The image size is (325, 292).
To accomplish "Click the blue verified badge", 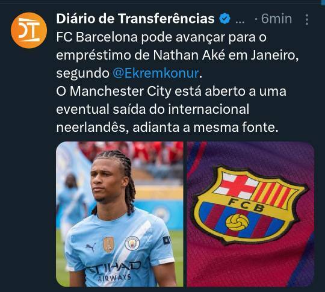I will pos(225,19).
